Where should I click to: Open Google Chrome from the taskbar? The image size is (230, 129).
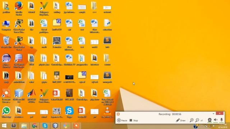(34, 126)
